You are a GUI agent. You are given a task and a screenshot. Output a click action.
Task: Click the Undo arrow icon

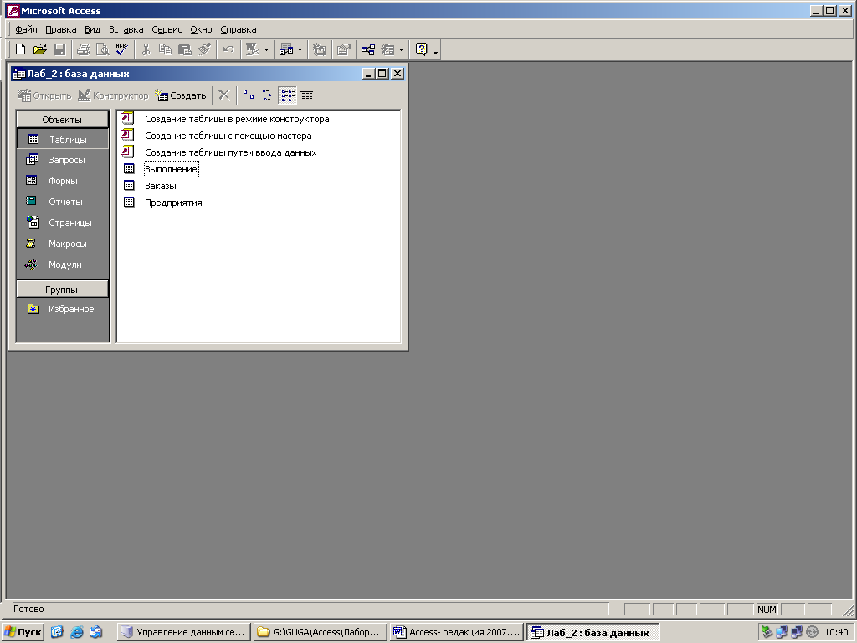coord(228,49)
